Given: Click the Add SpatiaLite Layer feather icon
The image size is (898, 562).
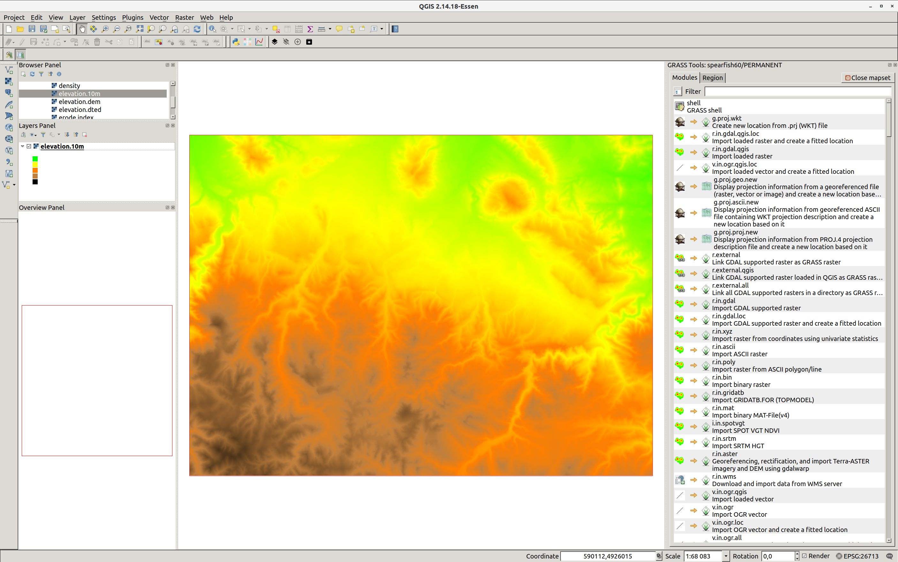Looking at the screenshot, I should coord(9,104).
